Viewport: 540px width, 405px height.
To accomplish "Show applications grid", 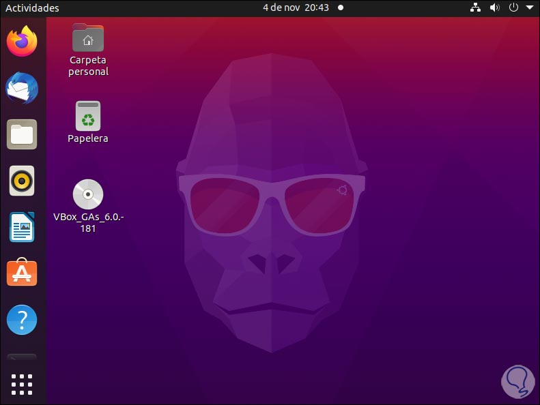I will pyautogui.click(x=22, y=385).
